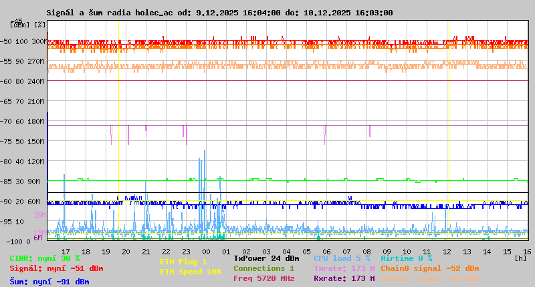Click the '-80 40 120M' y-axis label
The height and width of the screenshot is (287, 535).
point(23,162)
